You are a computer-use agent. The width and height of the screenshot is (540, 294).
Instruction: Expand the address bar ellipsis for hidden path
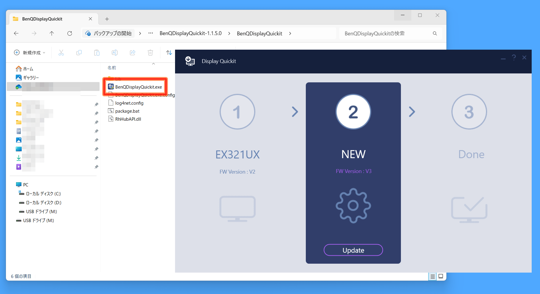[151, 33]
